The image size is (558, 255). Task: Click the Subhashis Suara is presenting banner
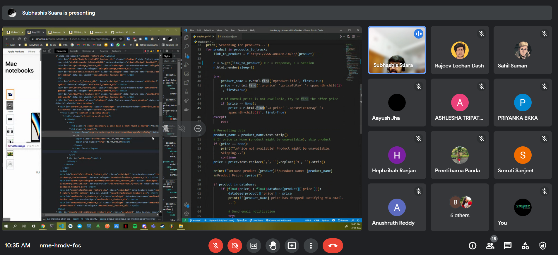pos(59,13)
